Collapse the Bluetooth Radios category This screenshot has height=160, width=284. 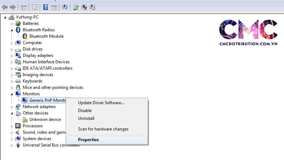12,30
